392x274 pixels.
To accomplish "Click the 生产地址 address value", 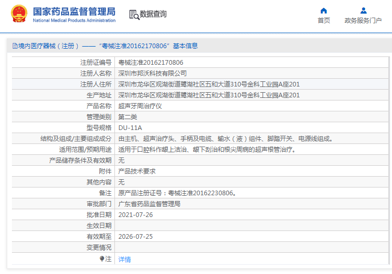I will click(209, 95).
